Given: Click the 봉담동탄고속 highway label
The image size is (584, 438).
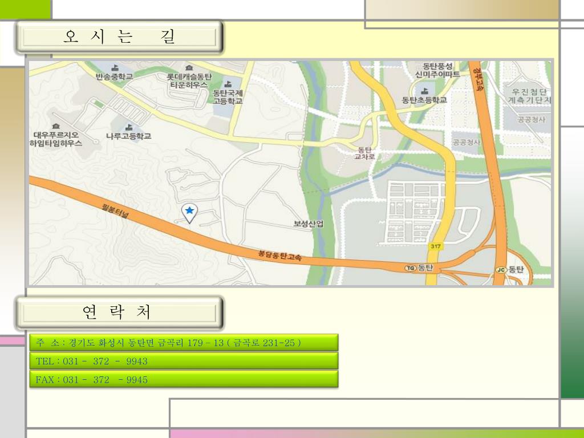Looking at the screenshot, I should click(x=279, y=255).
